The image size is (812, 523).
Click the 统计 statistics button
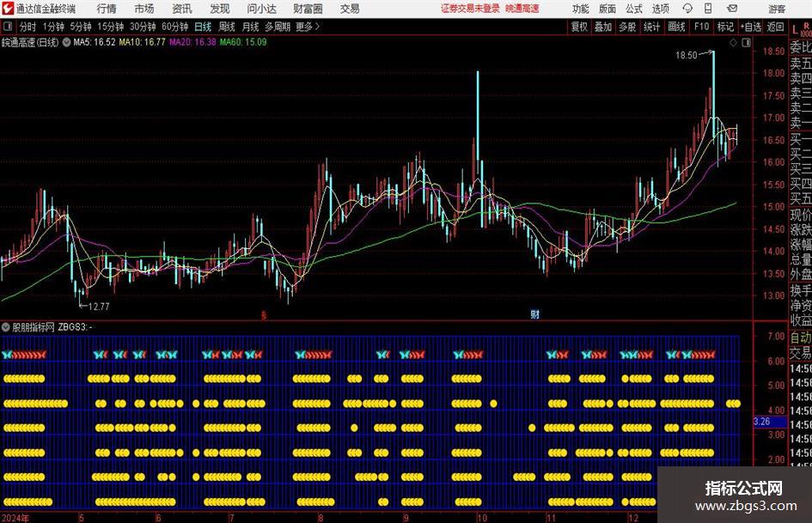click(x=651, y=27)
